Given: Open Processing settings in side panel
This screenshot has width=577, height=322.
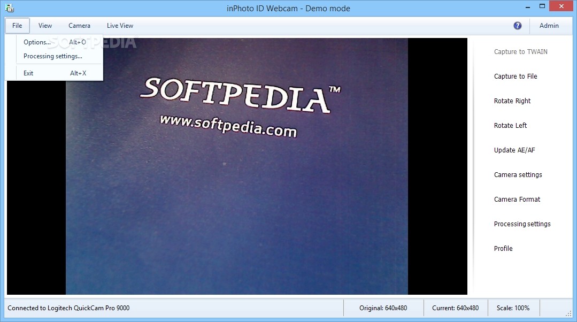Looking at the screenshot, I should pyautogui.click(x=522, y=224).
